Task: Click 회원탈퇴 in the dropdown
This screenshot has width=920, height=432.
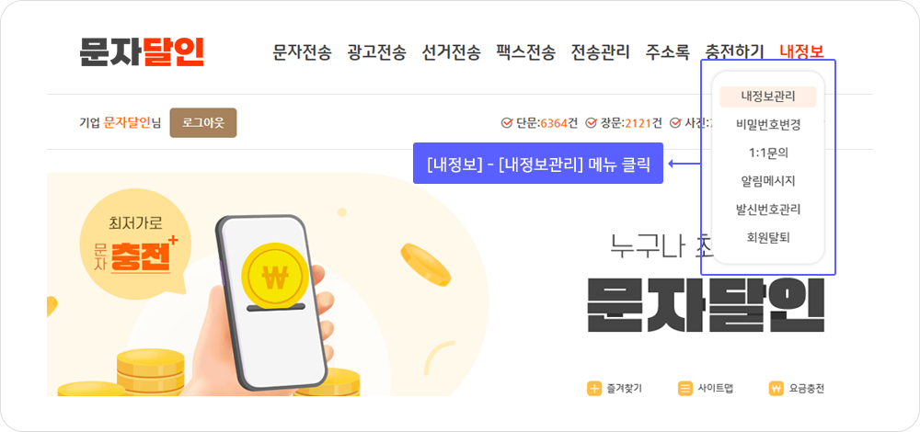Action: [767, 237]
